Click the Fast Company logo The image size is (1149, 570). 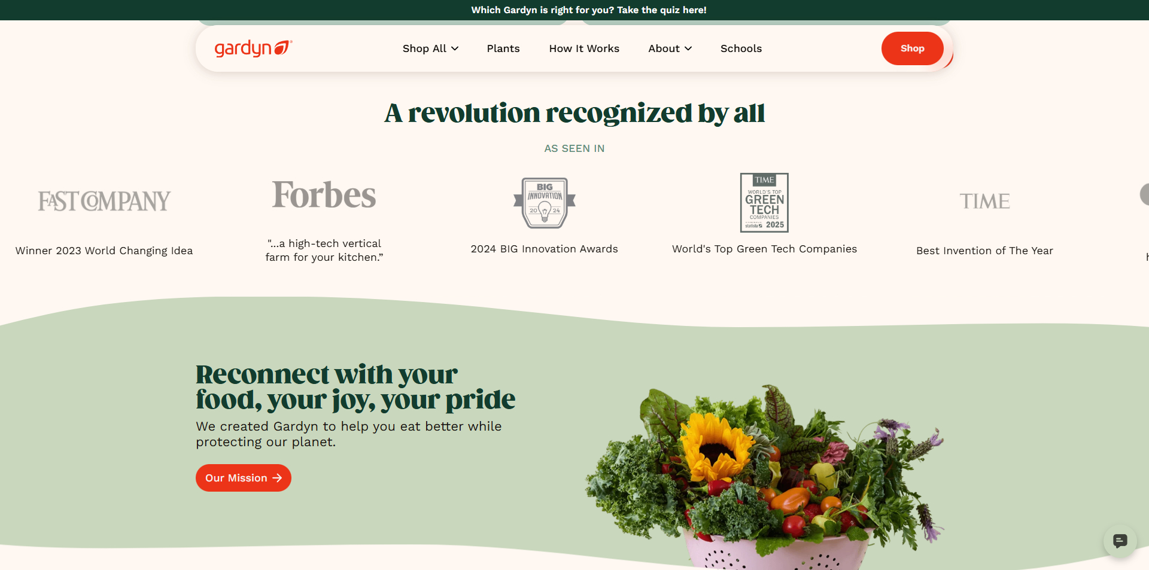pyautogui.click(x=104, y=201)
